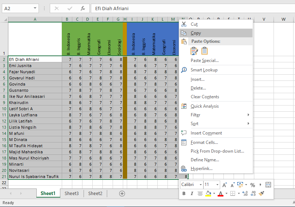Click the Bottom Border icon

233,194
